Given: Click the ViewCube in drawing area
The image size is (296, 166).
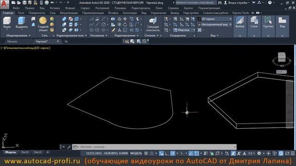Looking at the screenshot, I should coord(282,57).
